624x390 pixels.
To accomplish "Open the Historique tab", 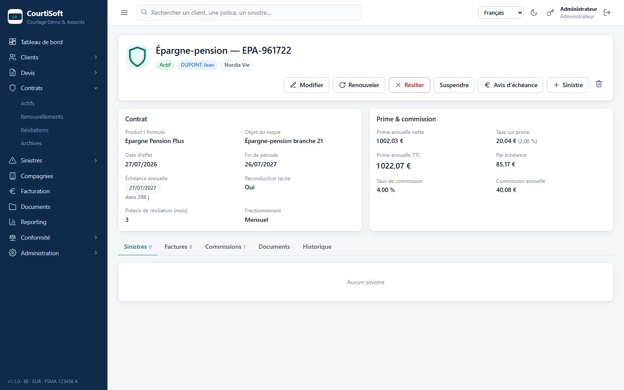I will (317, 247).
